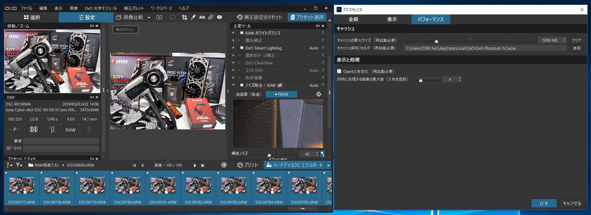
Task: Expand the DxO Smart Lighting section
Action: pyautogui.click(x=233, y=48)
